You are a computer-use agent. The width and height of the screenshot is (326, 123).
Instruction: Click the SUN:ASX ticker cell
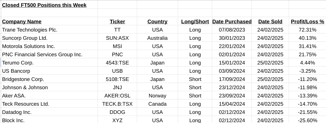coord(117,38)
